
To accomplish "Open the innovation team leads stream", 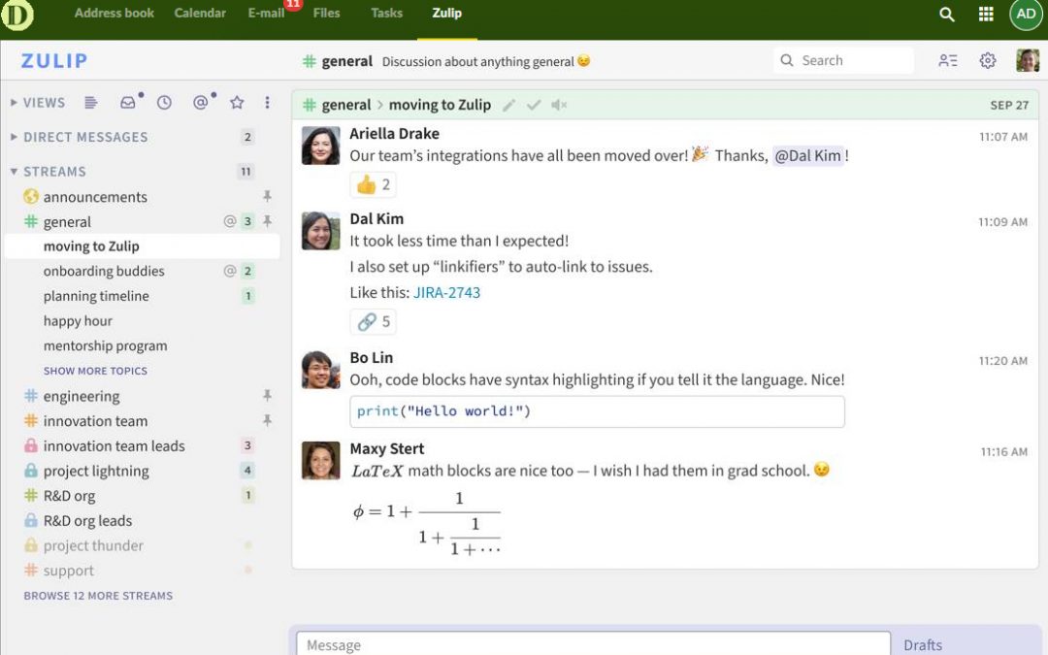I will pyautogui.click(x=114, y=445).
